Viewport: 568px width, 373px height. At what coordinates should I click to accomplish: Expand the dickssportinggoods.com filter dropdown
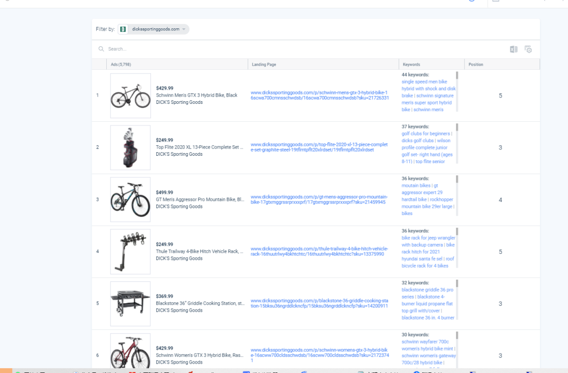pyautogui.click(x=184, y=29)
